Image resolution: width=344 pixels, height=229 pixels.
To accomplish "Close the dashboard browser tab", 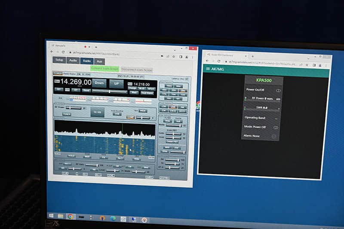I will pos(246,56).
